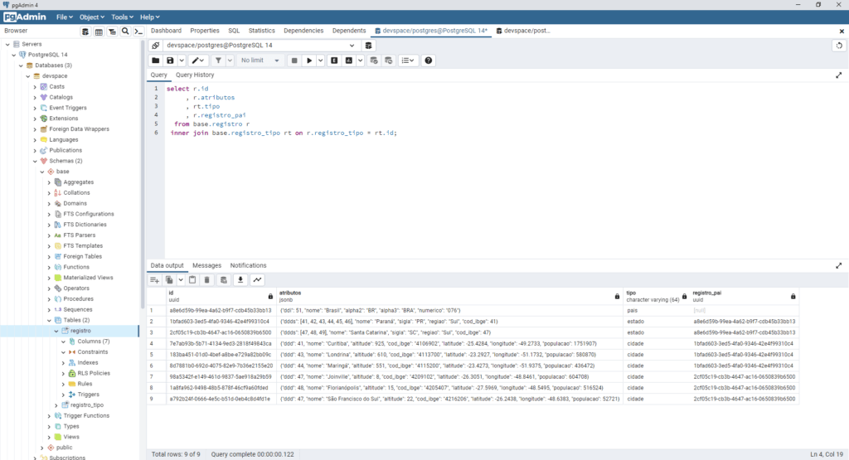Open the Macros list dropdown
This screenshot has height=460, width=849.
(x=408, y=61)
